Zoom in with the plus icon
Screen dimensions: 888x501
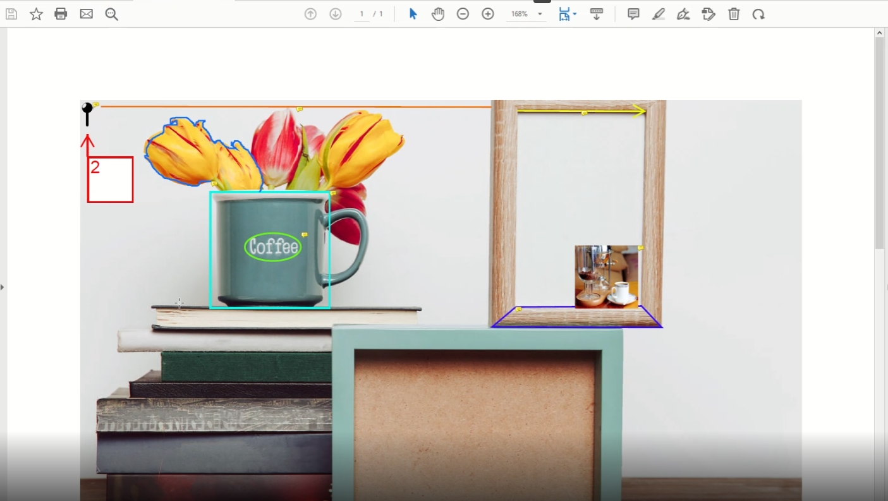tap(488, 14)
